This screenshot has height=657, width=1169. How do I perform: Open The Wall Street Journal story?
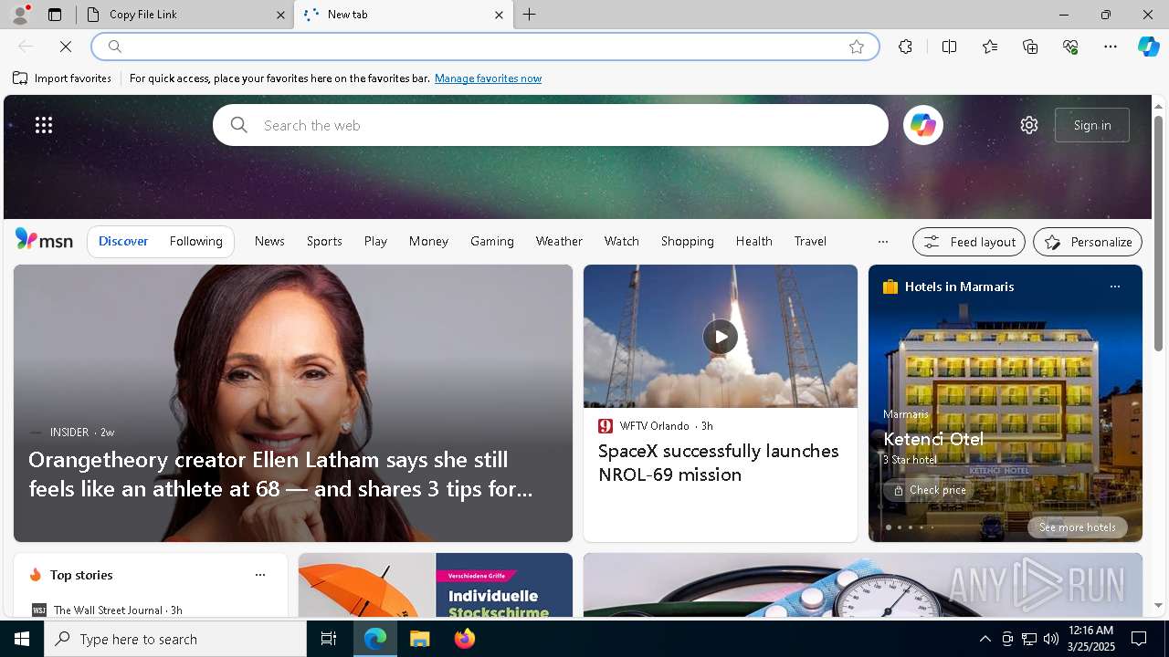coord(118,610)
